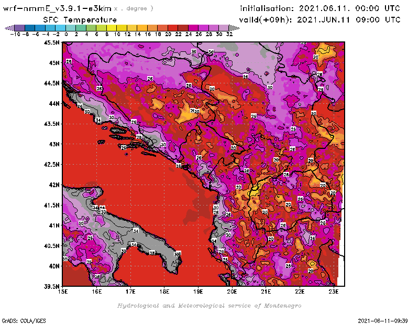Click the legend swatch between -10 and -8
Screen dimensions: 419x324
tap(20, 28)
